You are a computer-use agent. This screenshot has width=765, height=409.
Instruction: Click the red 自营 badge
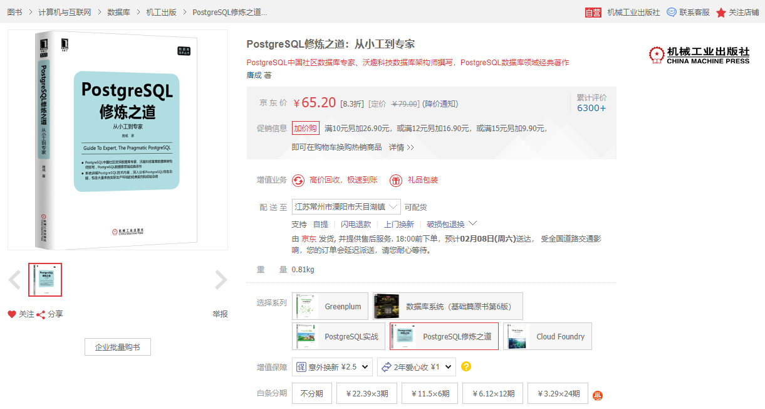coord(593,13)
